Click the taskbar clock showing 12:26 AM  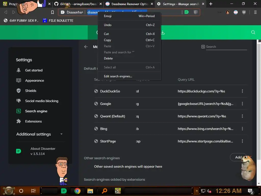pyautogui.click(x=228, y=191)
